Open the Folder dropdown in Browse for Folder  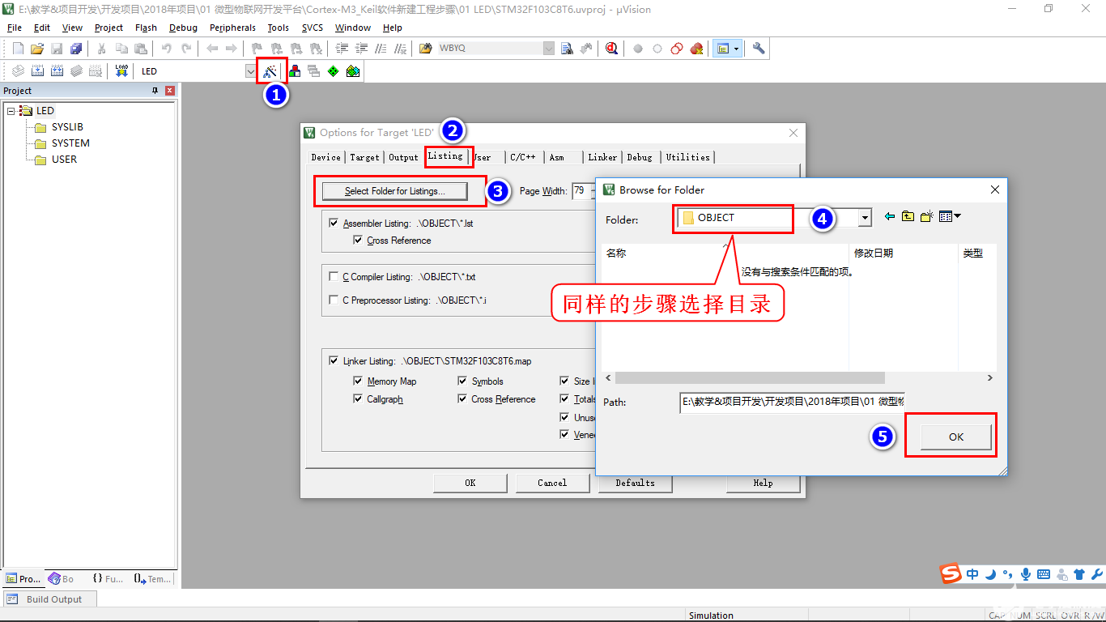pyautogui.click(x=866, y=217)
